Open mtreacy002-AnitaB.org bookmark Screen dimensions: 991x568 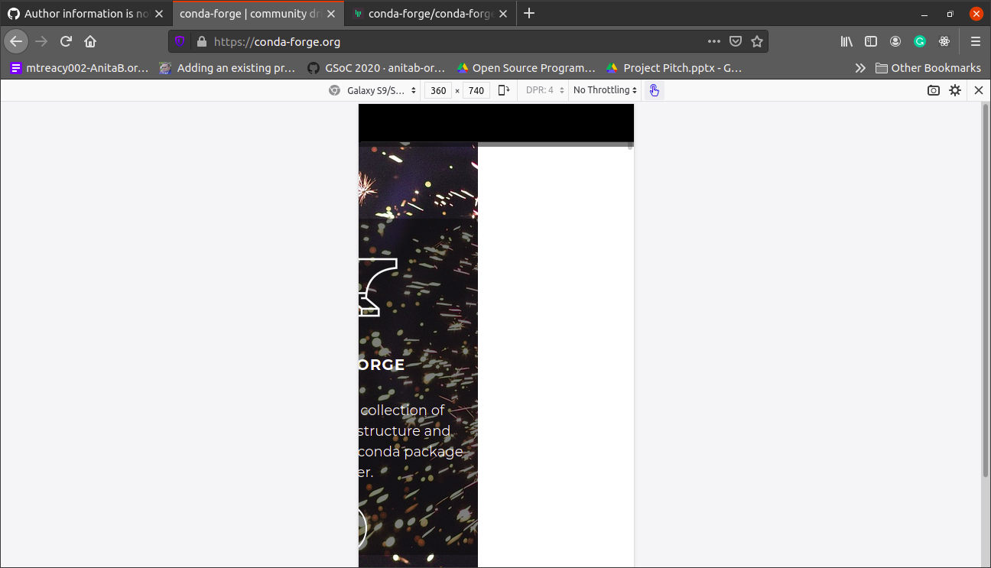point(80,68)
